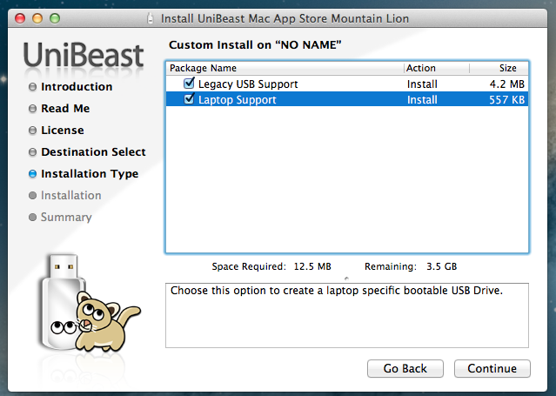Click the laptop bootable USB description text
This screenshot has height=396, width=556.
point(337,291)
